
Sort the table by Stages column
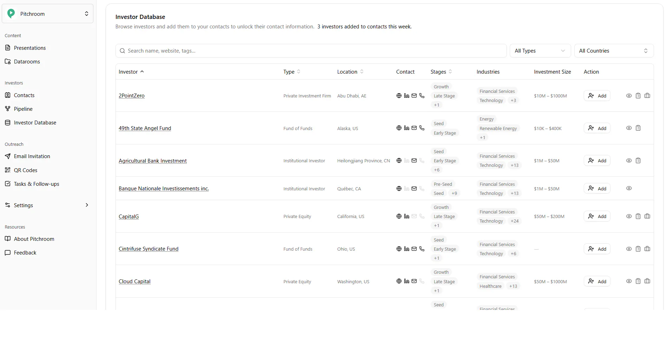pos(441,72)
